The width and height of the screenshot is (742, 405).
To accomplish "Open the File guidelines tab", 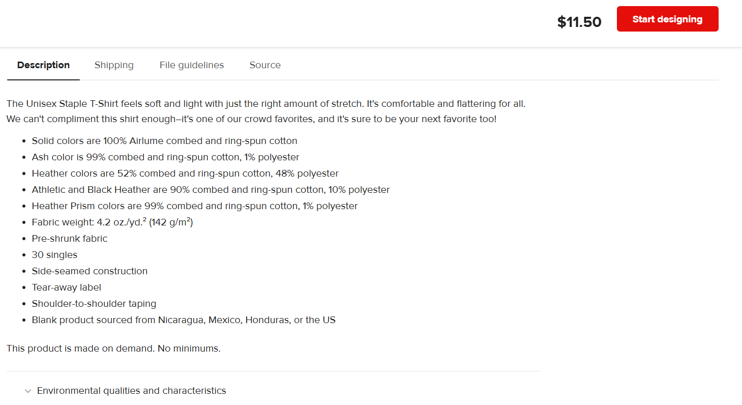I will pos(192,65).
